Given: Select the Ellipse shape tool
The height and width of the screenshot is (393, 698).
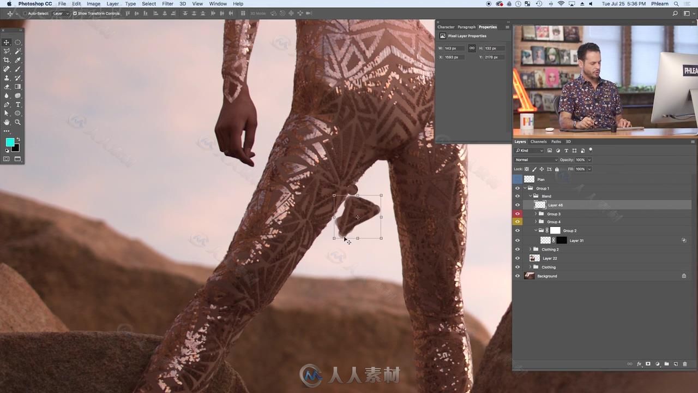Looking at the screenshot, I should coord(17,113).
